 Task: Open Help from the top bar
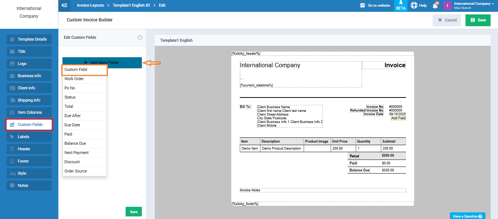click(419, 6)
